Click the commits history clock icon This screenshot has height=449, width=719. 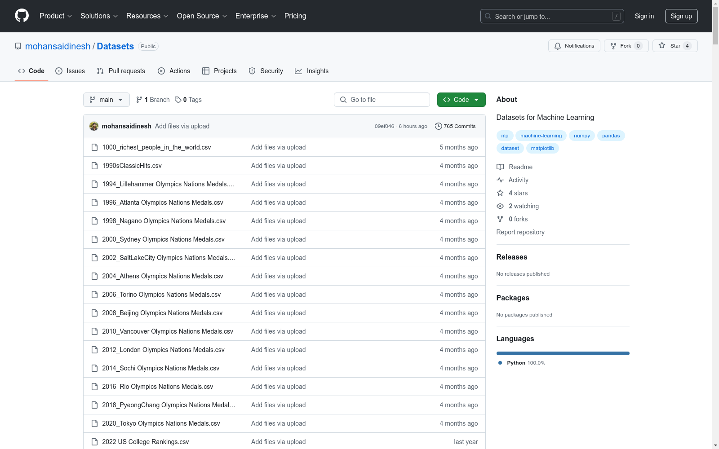click(439, 126)
